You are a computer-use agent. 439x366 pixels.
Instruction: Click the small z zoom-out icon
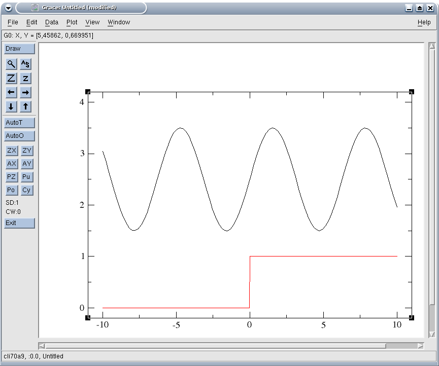[25, 78]
